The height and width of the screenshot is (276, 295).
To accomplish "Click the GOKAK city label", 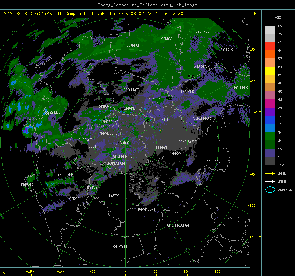I will coord(72,92).
